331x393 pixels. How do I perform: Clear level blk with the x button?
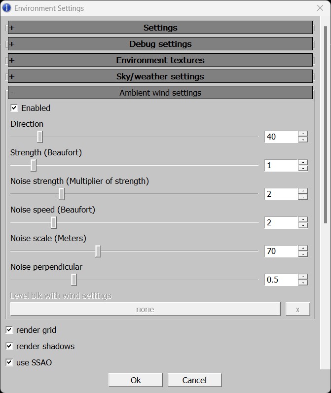pyautogui.click(x=297, y=309)
